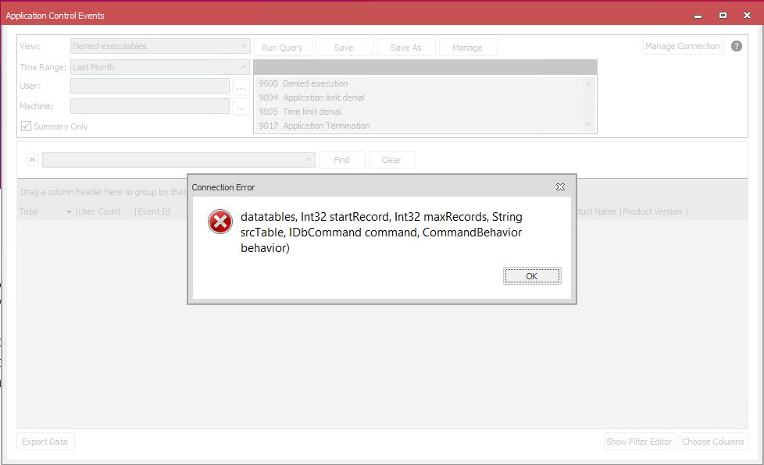This screenshot has width=764, height=465.
Task: Click the Export Data button
Action: tap(45, 441)
